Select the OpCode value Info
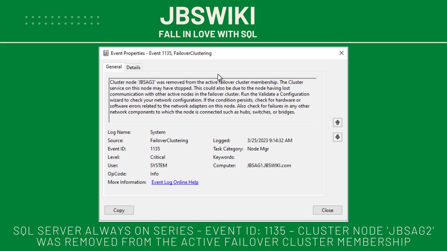This screenshot has width=447, height=251. [154, 174]
